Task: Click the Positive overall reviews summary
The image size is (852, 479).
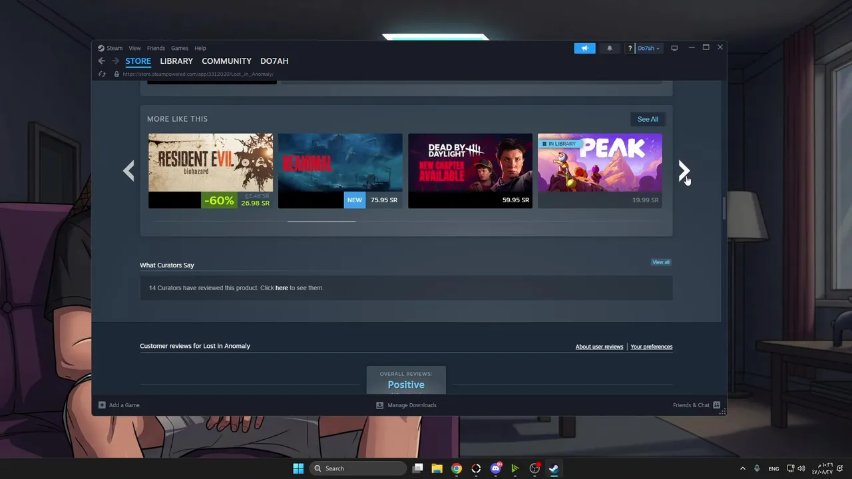Action: coord(406,380)
